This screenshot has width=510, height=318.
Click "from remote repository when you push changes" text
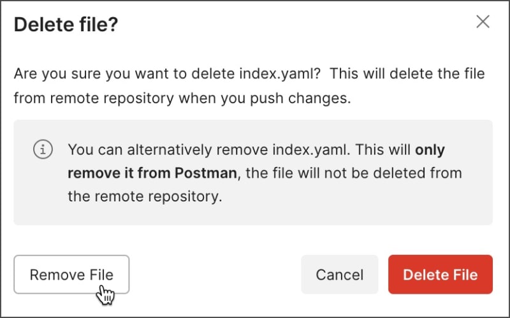pos(182,98)
